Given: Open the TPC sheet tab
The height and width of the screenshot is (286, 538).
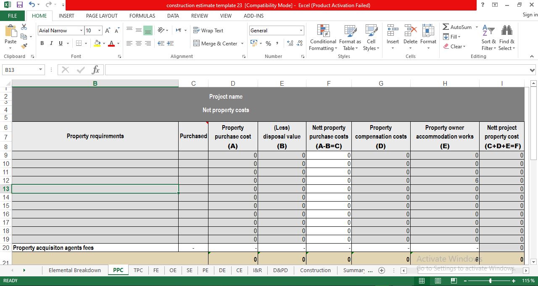Looking at the screenshot, I should pyautogui.click(x=138, y=270).
